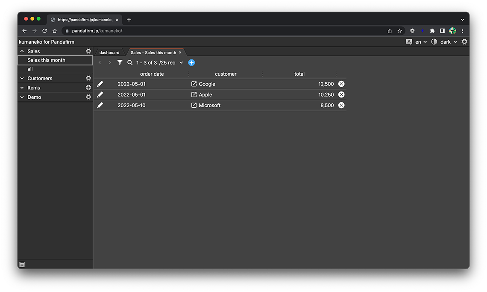Click the add app icon at sidebar bottom

(x=22, y=265)
